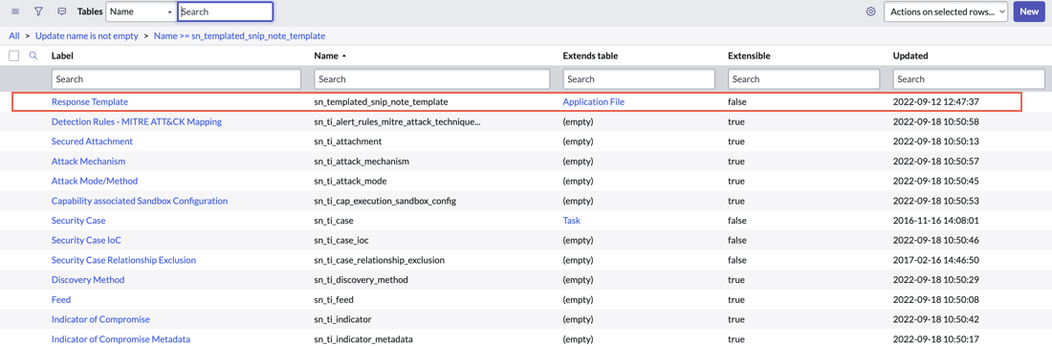The height and width of the screenshot is (346, 1052).
Task: Open Indicator of Compromise Metadata link
Action: [x=121, y=339]
